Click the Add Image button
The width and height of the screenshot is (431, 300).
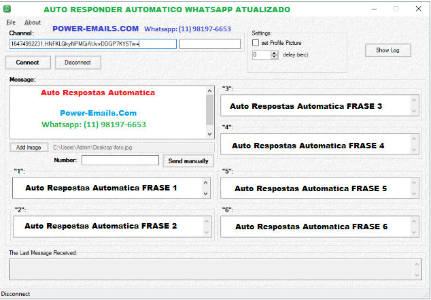(29, 148)
